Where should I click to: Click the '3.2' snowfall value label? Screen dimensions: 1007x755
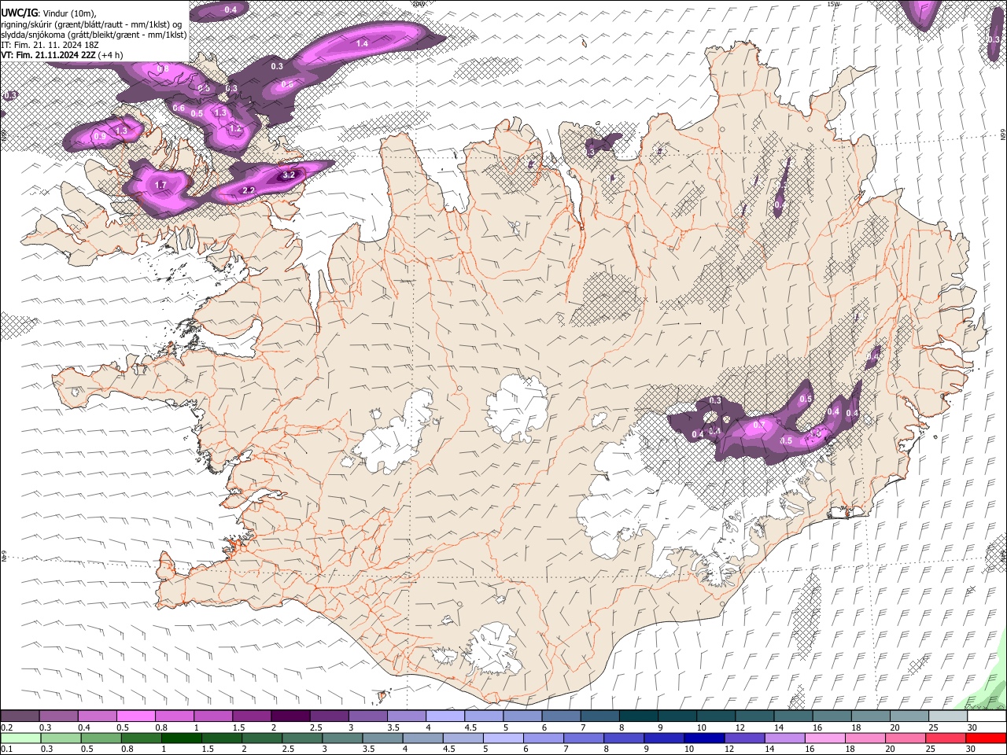tap(288, 175)
